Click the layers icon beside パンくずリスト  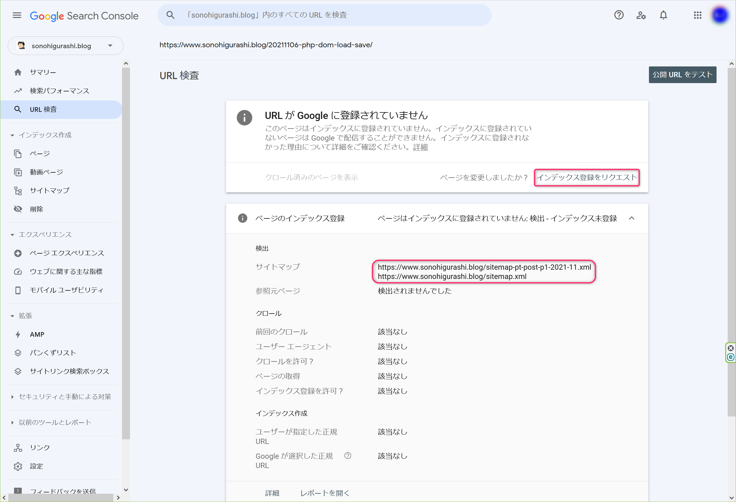pyautogui.click(x=18, y=353)
